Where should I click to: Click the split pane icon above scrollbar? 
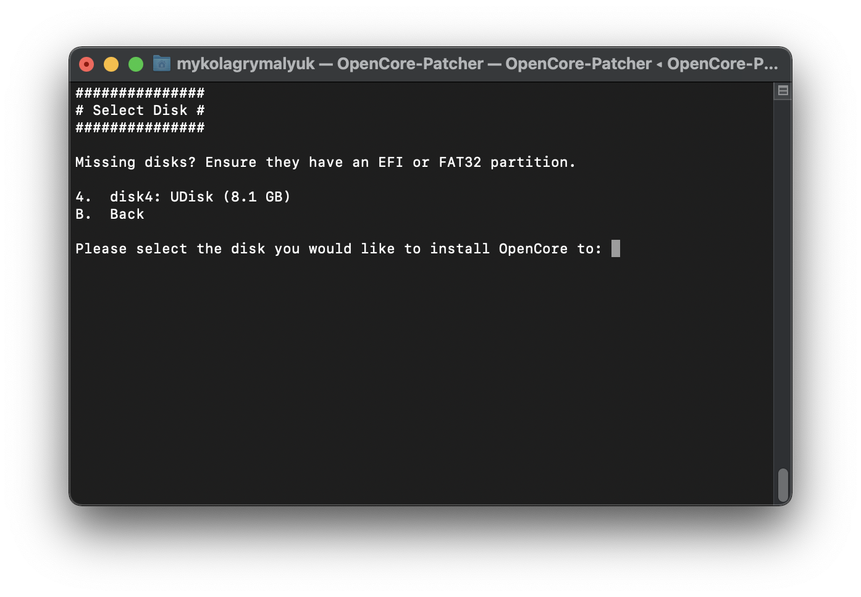pos(783,91)
